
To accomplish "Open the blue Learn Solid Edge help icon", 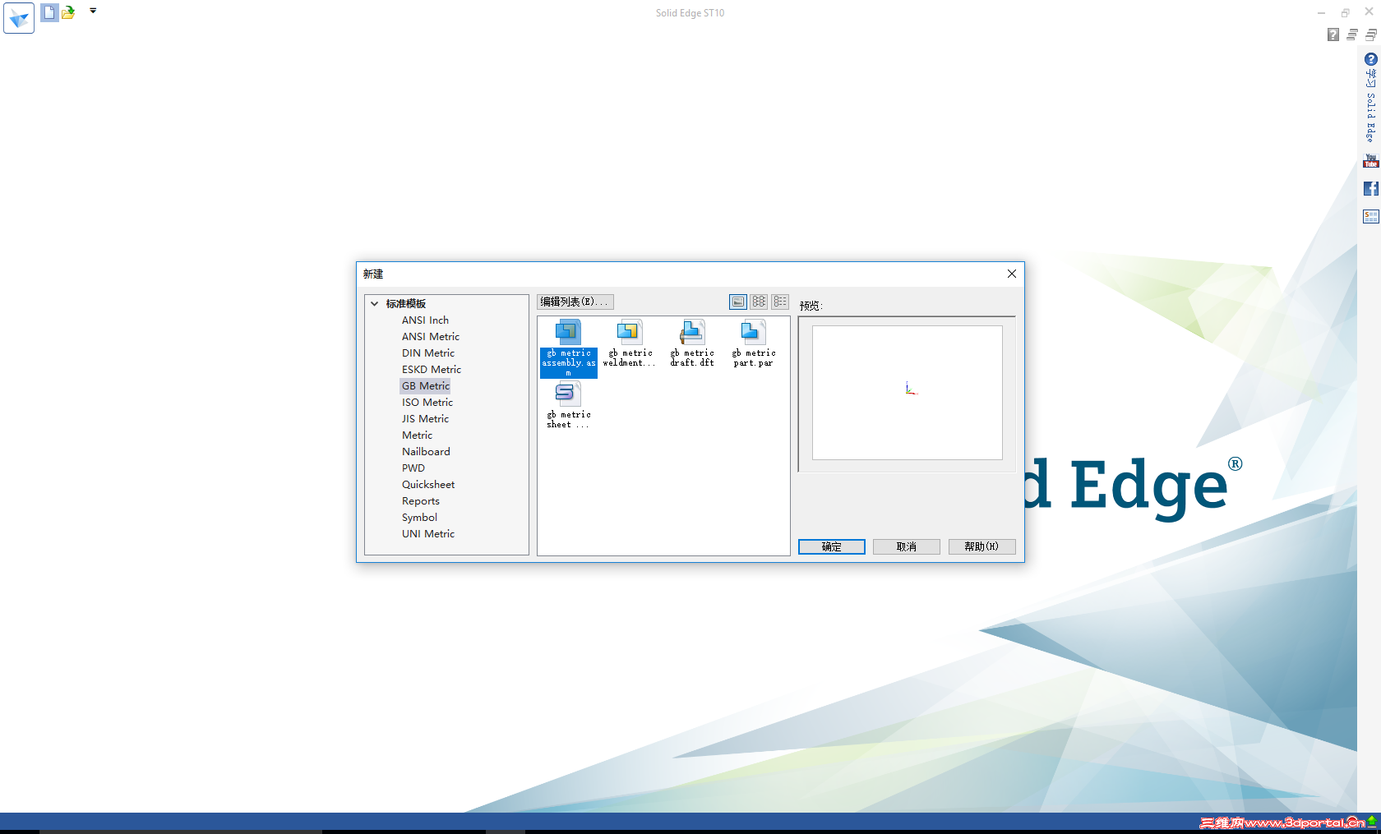I will click(x=1371, y=59).
